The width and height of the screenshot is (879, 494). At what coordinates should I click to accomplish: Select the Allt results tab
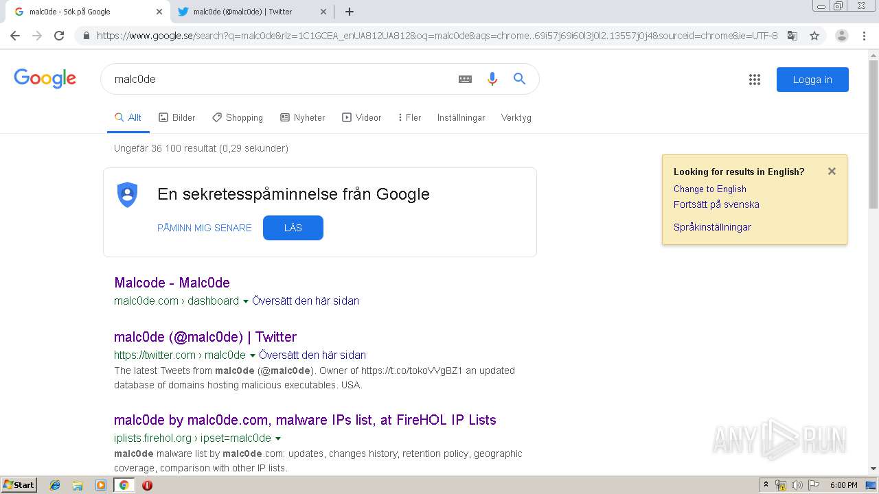[128, 117]
